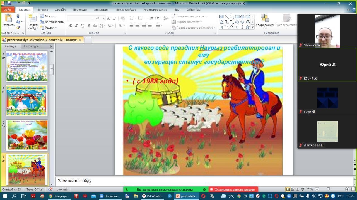Viewport: 357px width, 200px height.
Task: Toggle italic К formatting
Action: point(76,26)
